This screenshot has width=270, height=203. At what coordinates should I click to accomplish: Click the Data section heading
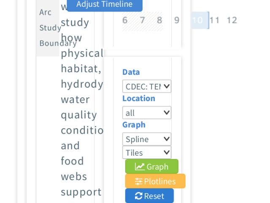[131, 72]
